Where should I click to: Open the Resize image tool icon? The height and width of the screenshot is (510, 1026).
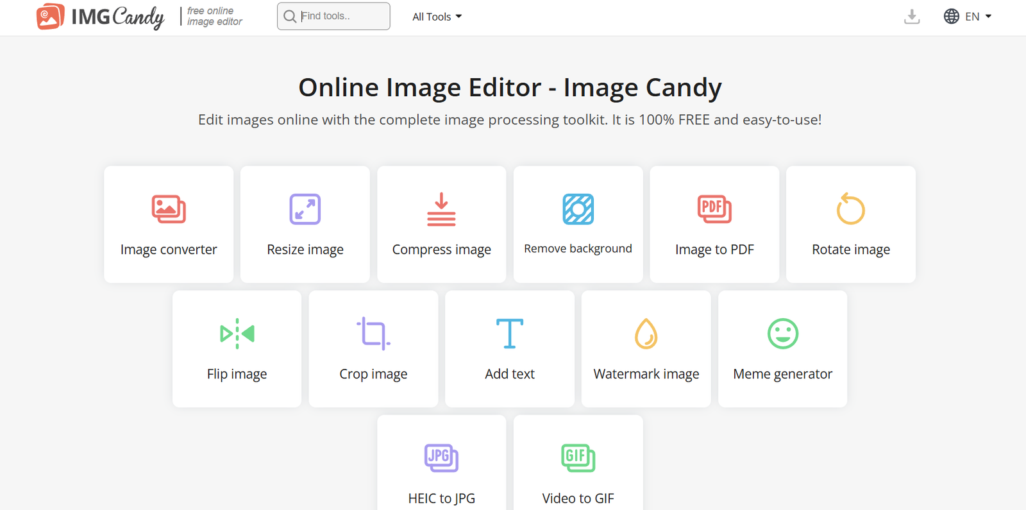[x=305, y=209]
